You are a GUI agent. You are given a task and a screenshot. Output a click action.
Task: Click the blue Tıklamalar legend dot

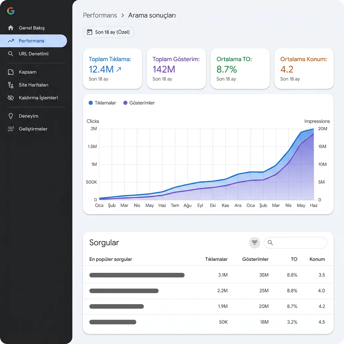(91, 103)
